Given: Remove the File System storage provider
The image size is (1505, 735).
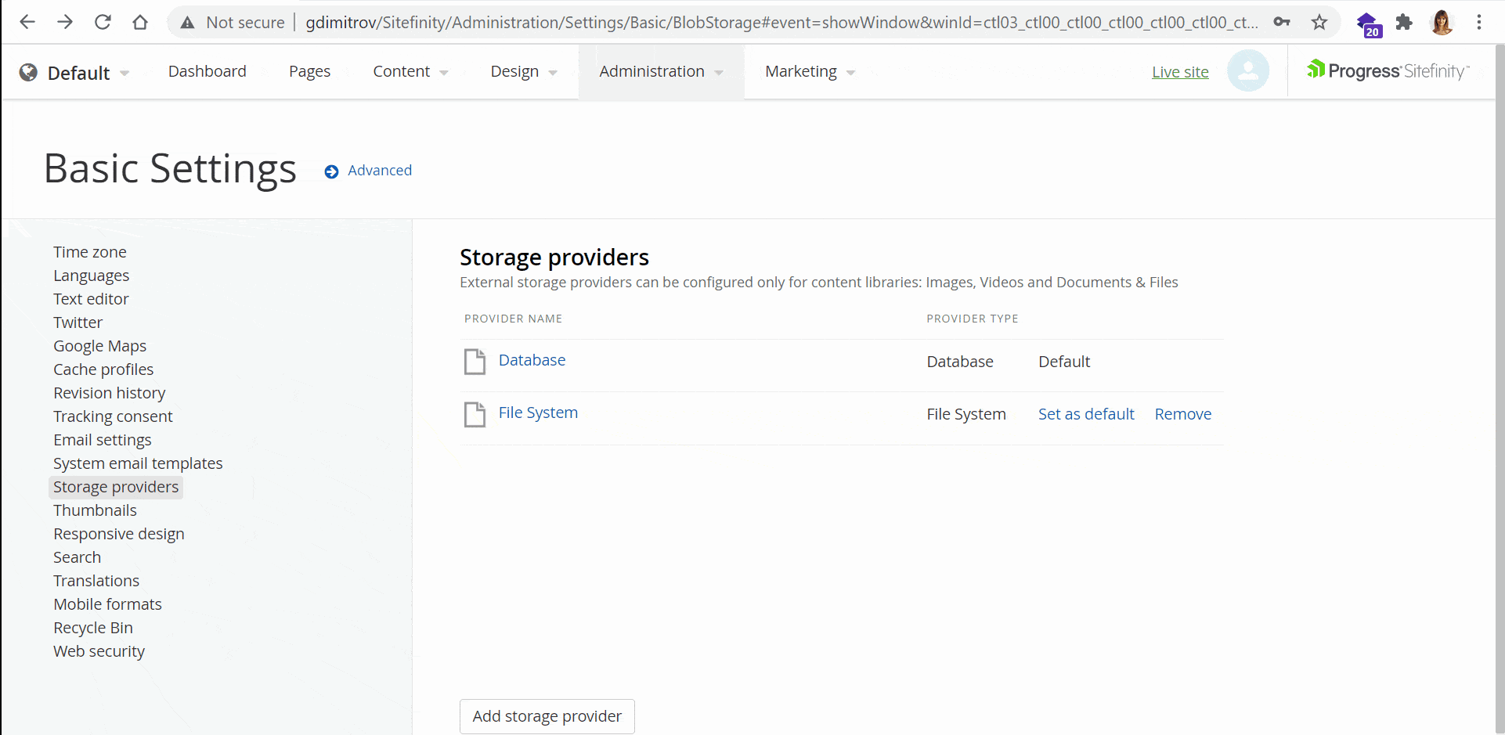Looking at the screenshot, I should pyautogui.click(x=1182, y=414).
